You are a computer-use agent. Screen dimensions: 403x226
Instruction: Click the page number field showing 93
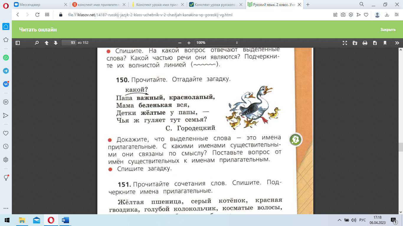click(x=69, y=43)
